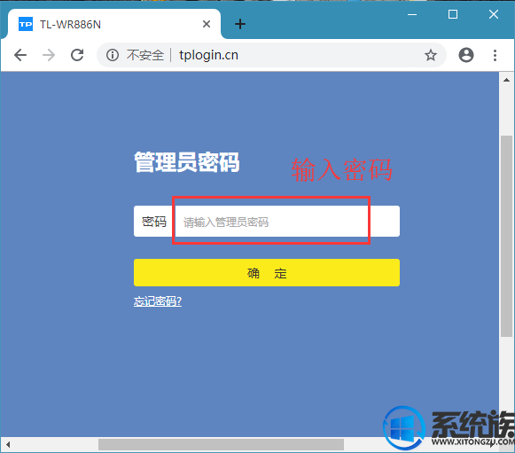Click the vertical scrollbar up arrow
The width and height of the screenshot is (515, 453).
click(506, 80)
